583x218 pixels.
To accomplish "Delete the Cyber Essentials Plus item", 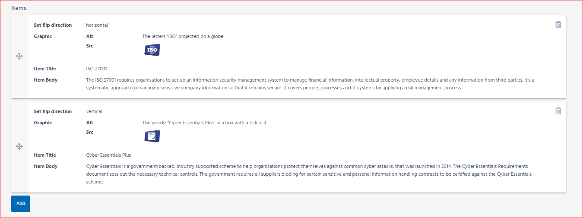I will 558,111.
